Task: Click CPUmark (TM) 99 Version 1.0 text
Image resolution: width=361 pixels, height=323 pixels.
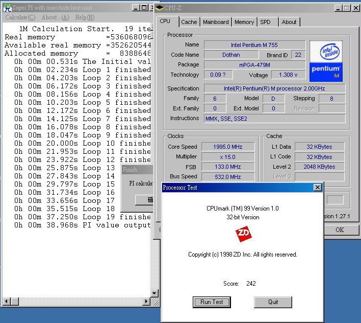Action: [243, 209]
